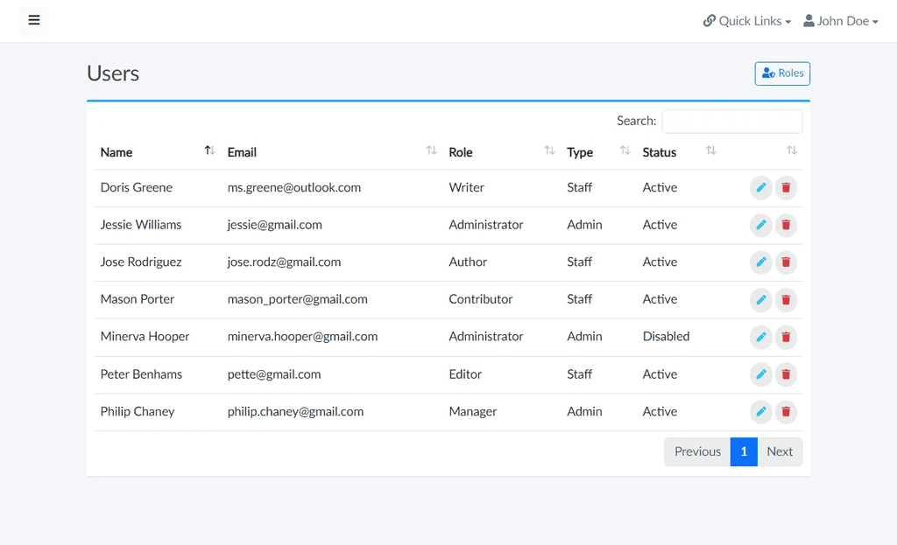Screen dimensions: 897x545
Task: Open the John Doe user dropdown
Action: (x=840, y=21)
